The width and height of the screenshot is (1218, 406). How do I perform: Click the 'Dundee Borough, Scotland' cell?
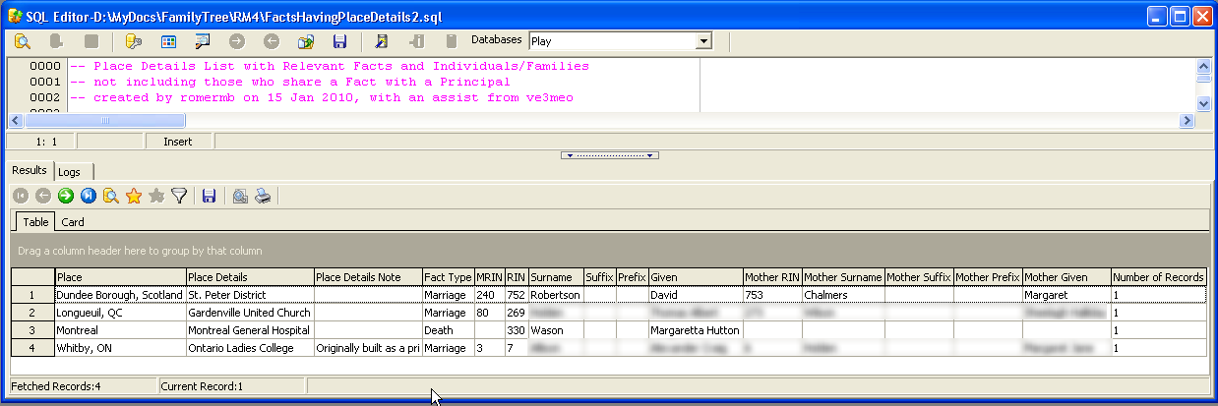pos(120,295)
